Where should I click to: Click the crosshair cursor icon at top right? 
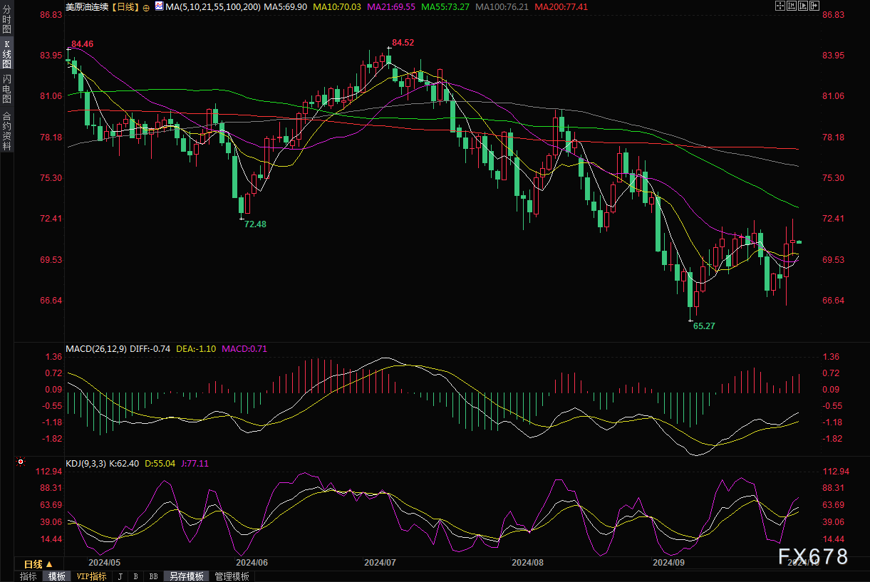click(780, 6)
